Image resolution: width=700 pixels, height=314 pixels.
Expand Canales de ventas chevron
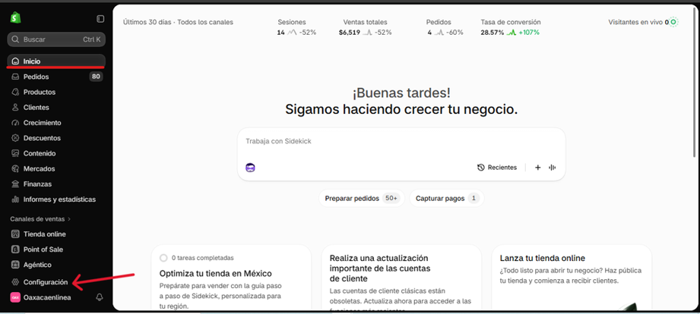[x=69, y=219]
